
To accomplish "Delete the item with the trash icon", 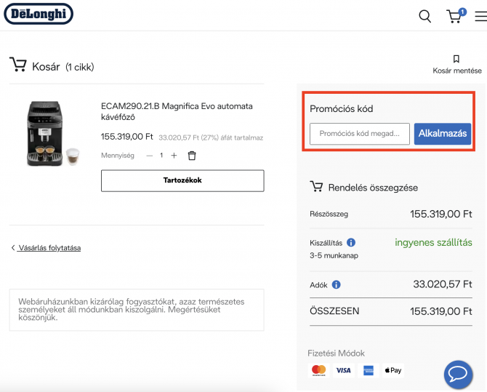I will [192, 156].
